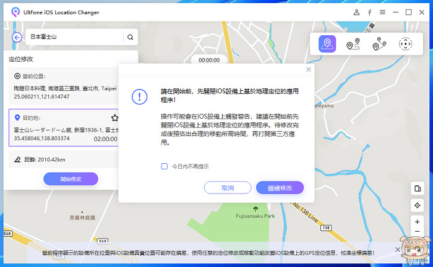Click the route 138 road shield
This screenshot has width=433, height=267.
pos(326,228)
